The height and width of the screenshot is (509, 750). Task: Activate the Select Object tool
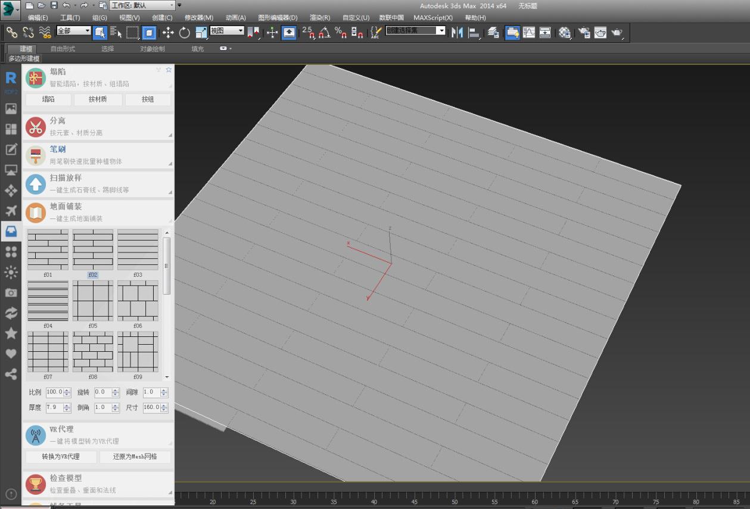pyautogui.click(x=99, y=32)
